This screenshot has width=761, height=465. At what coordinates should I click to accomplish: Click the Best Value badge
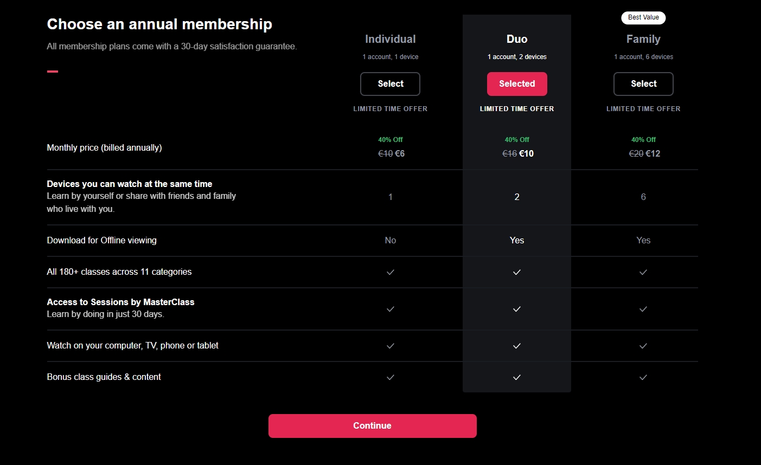coord(643,17)
